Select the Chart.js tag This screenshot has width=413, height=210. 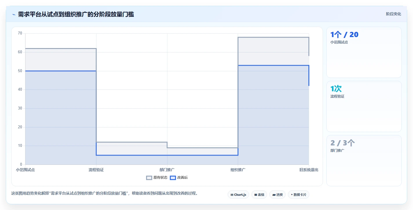pyautogui.click(x=238, y=195)
